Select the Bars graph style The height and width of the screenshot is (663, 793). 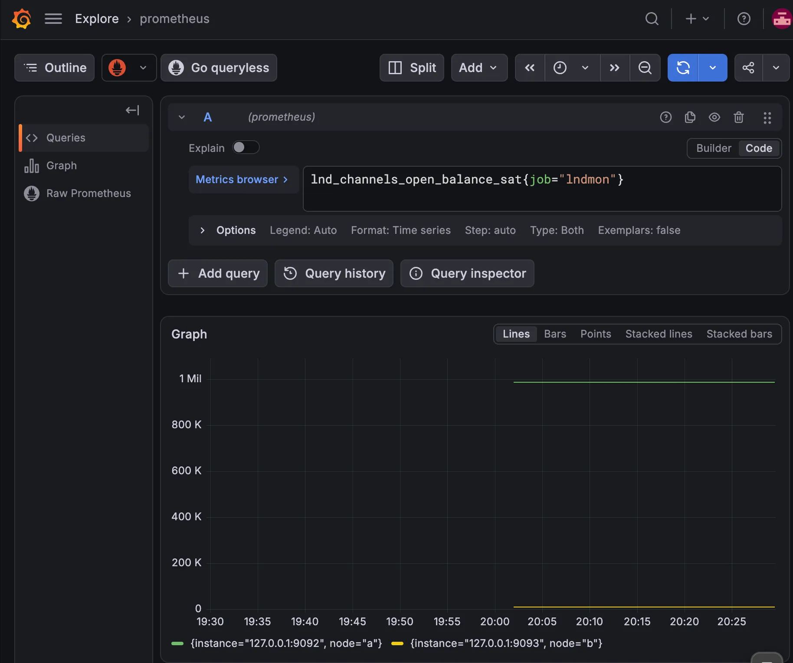pos(555,334)
